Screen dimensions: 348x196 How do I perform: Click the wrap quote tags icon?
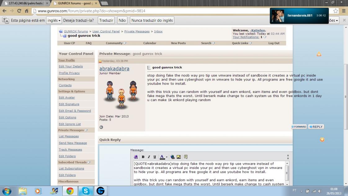[x=186, y=157]
